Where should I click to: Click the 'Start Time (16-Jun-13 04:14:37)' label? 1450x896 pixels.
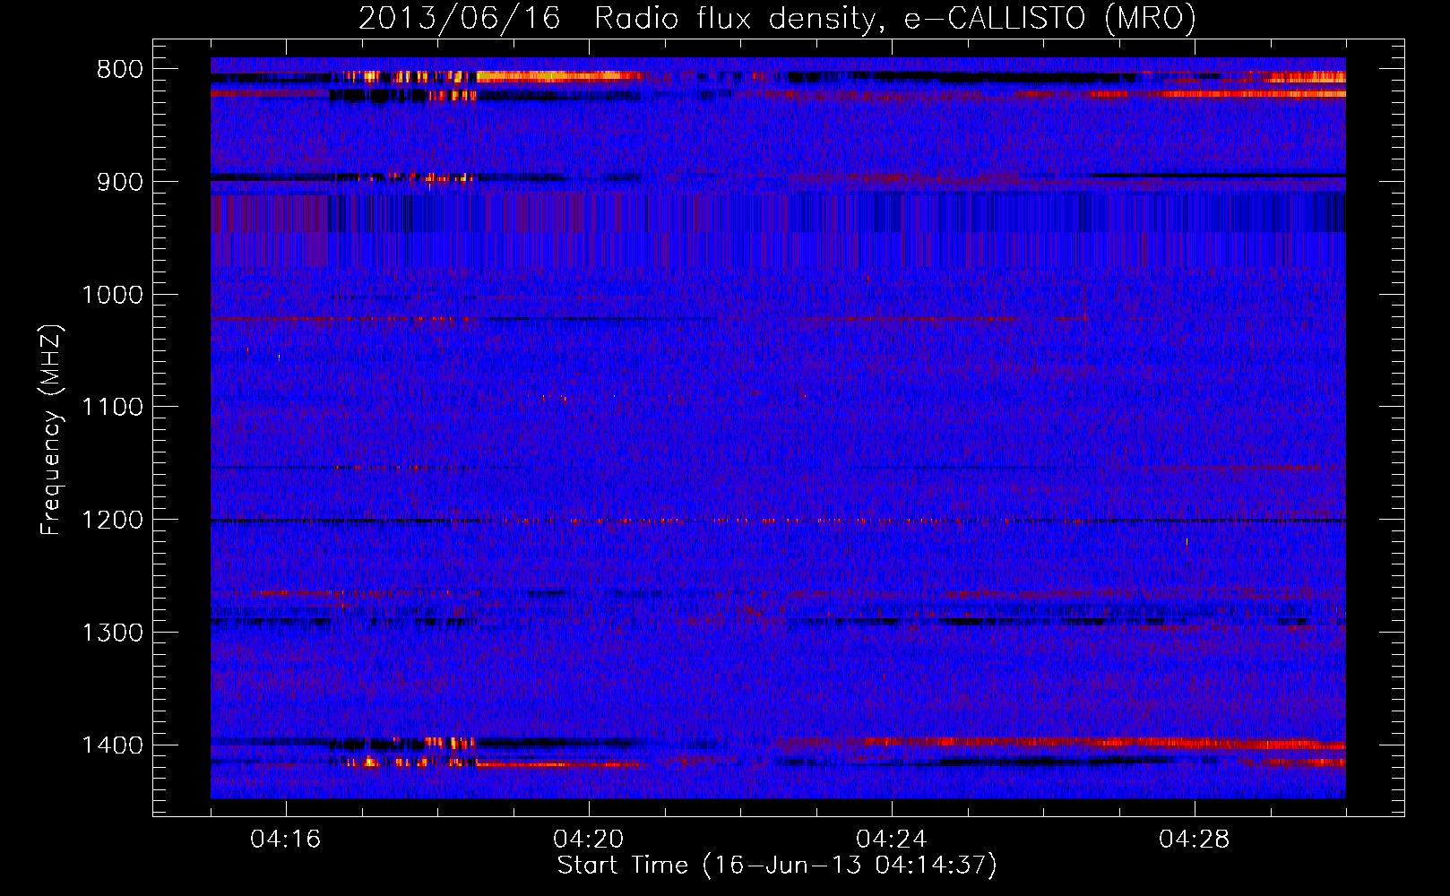click(x=777, y=866)
